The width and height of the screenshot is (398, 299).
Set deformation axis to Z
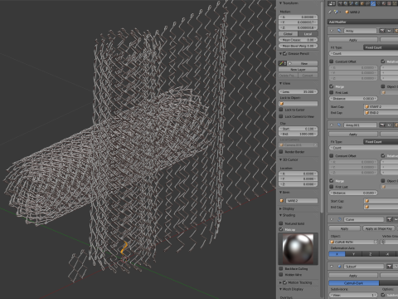coord(370,254)
